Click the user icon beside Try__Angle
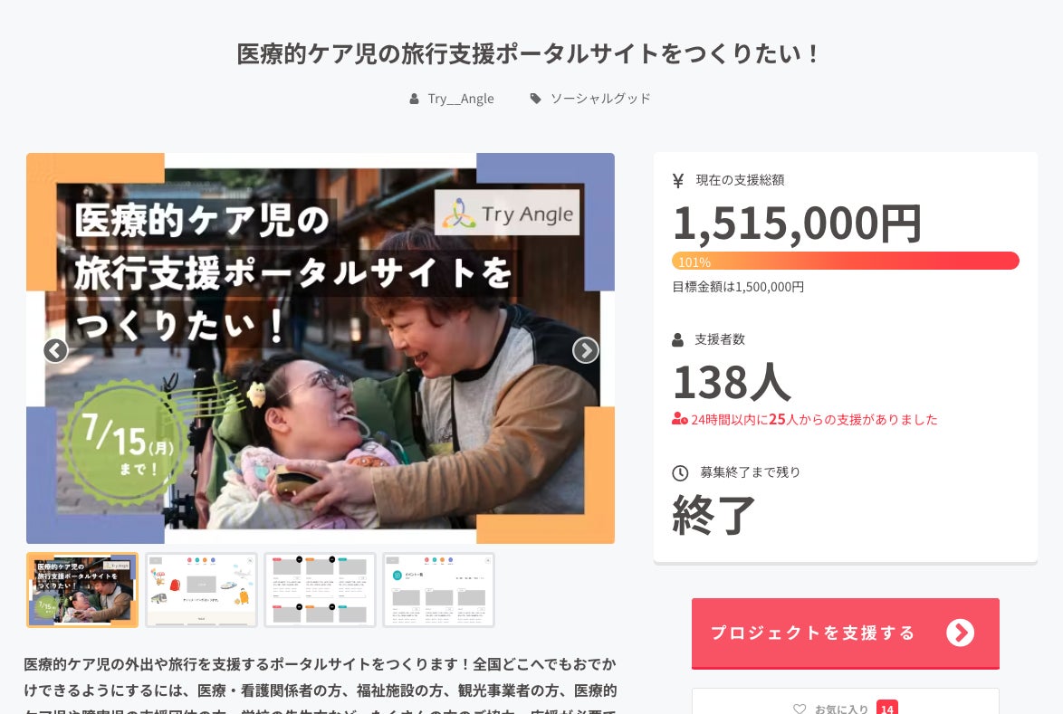The image size is (1063, 714). [414, 99]
